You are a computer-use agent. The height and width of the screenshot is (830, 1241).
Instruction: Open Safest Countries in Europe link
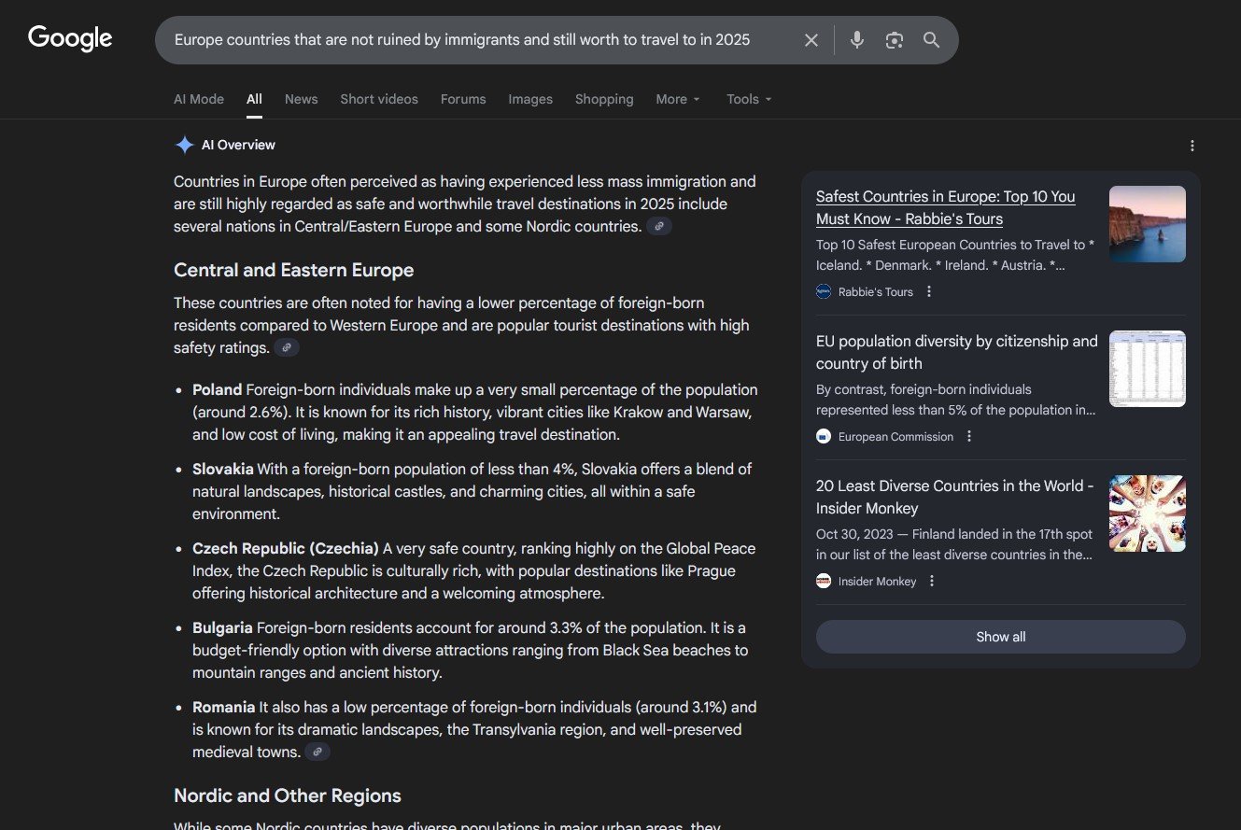coord(945,207)
